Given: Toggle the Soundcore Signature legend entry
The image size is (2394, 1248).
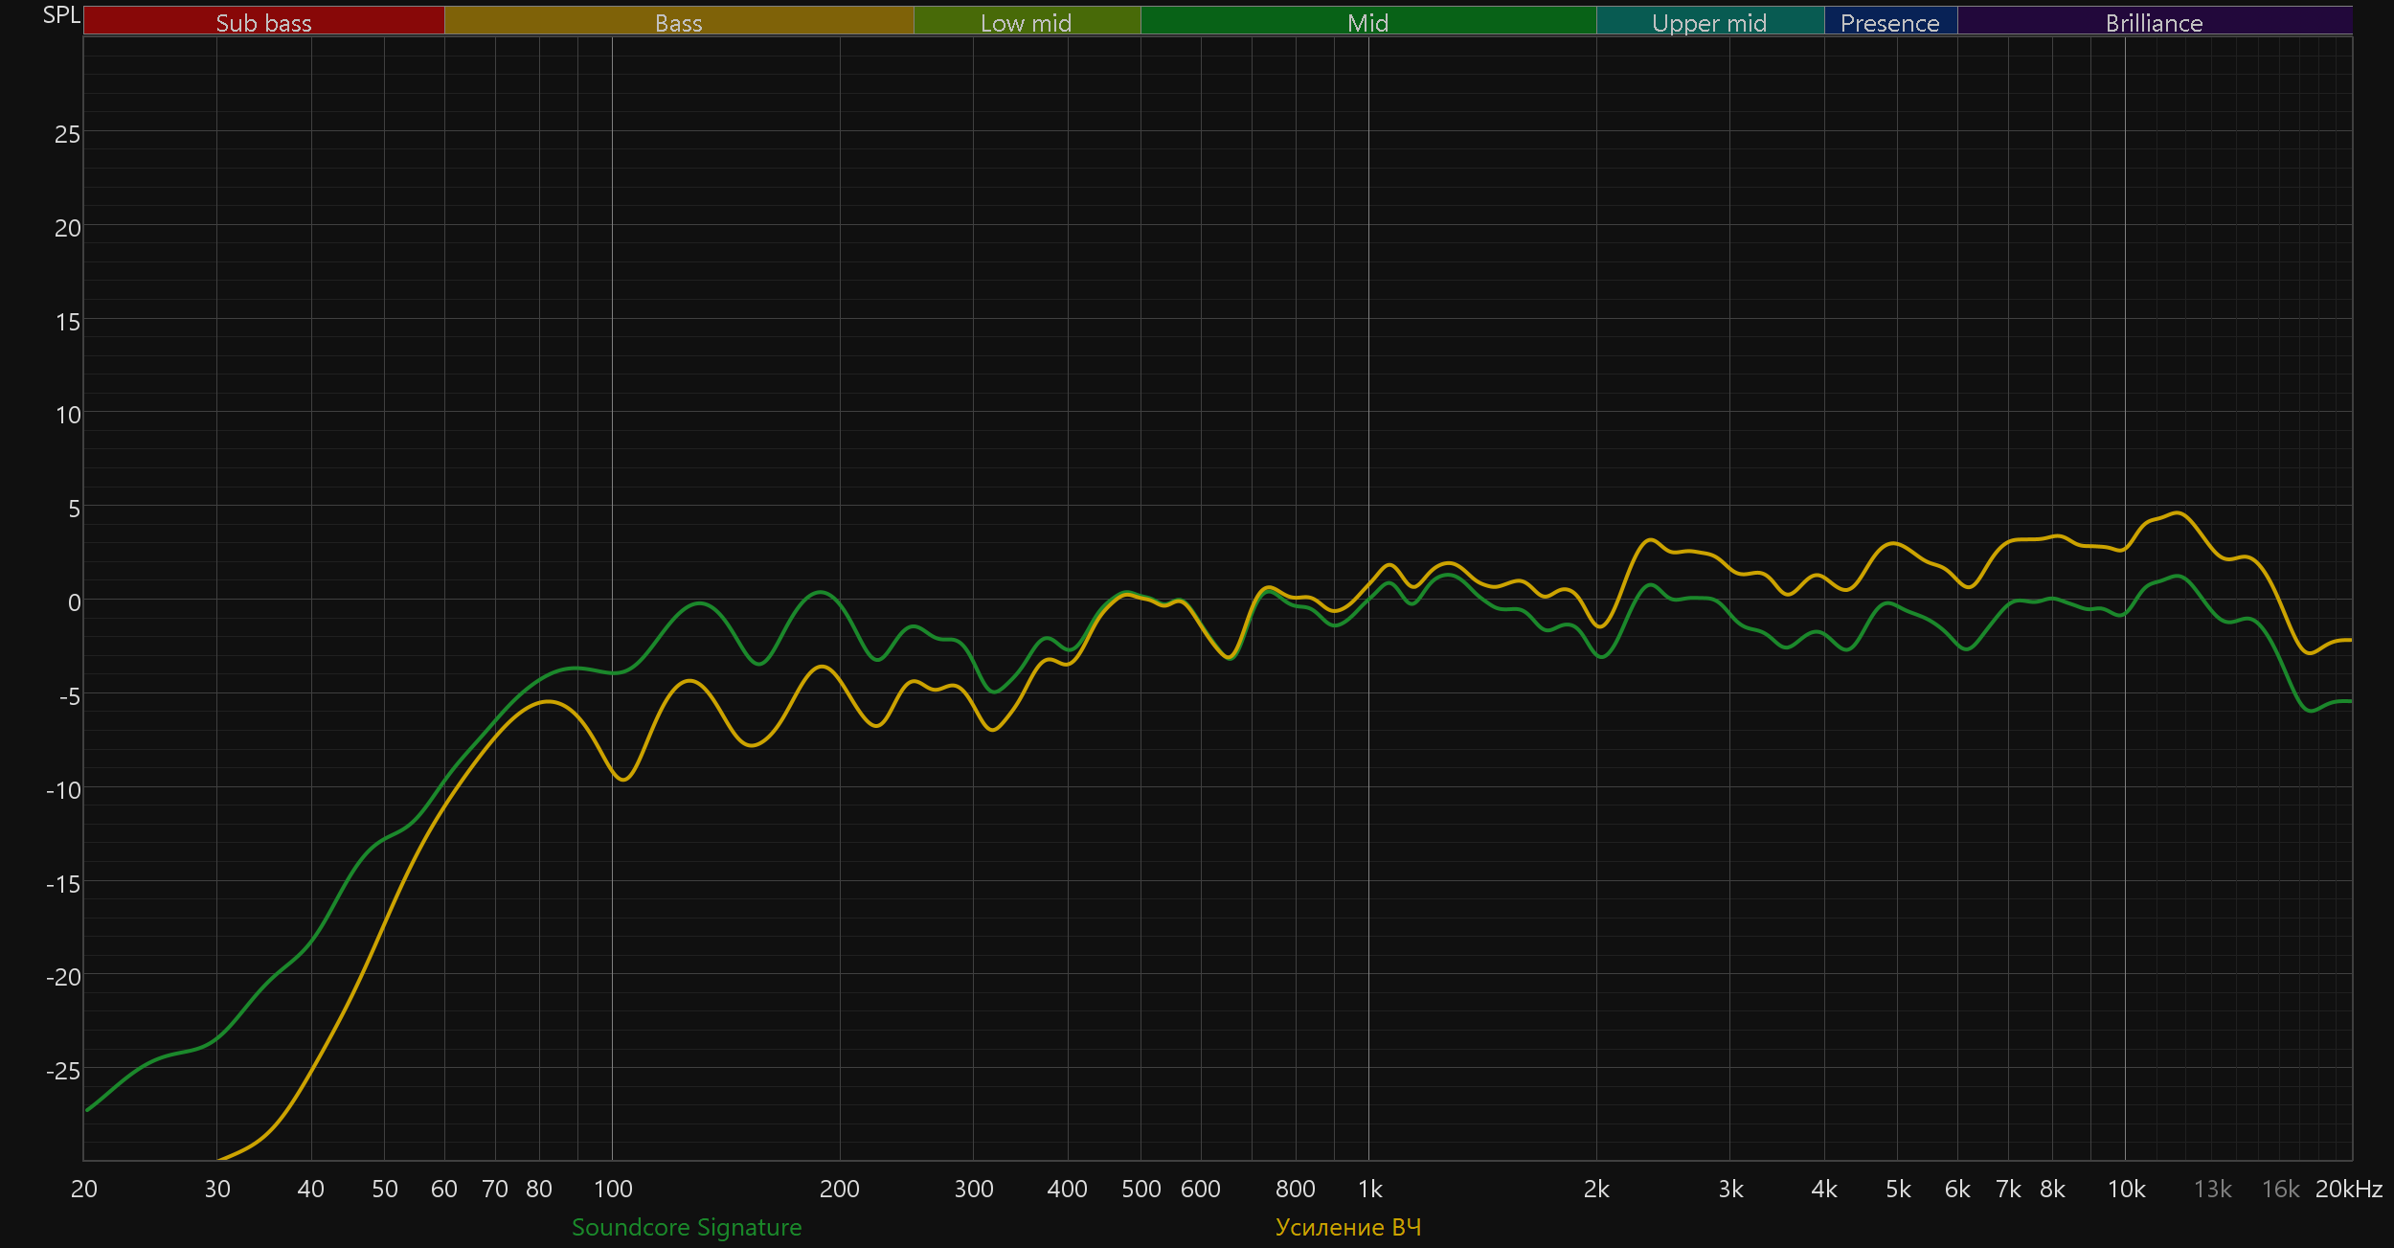Looking at the screenshot, I should tap(687, 1227).
